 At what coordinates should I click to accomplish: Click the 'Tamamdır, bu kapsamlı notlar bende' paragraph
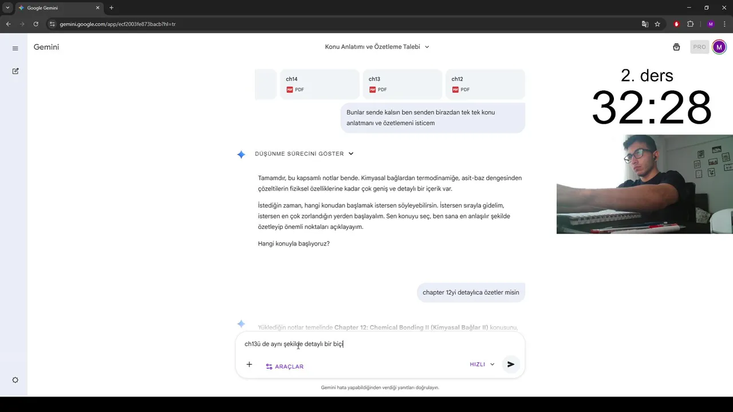point(390,183)
